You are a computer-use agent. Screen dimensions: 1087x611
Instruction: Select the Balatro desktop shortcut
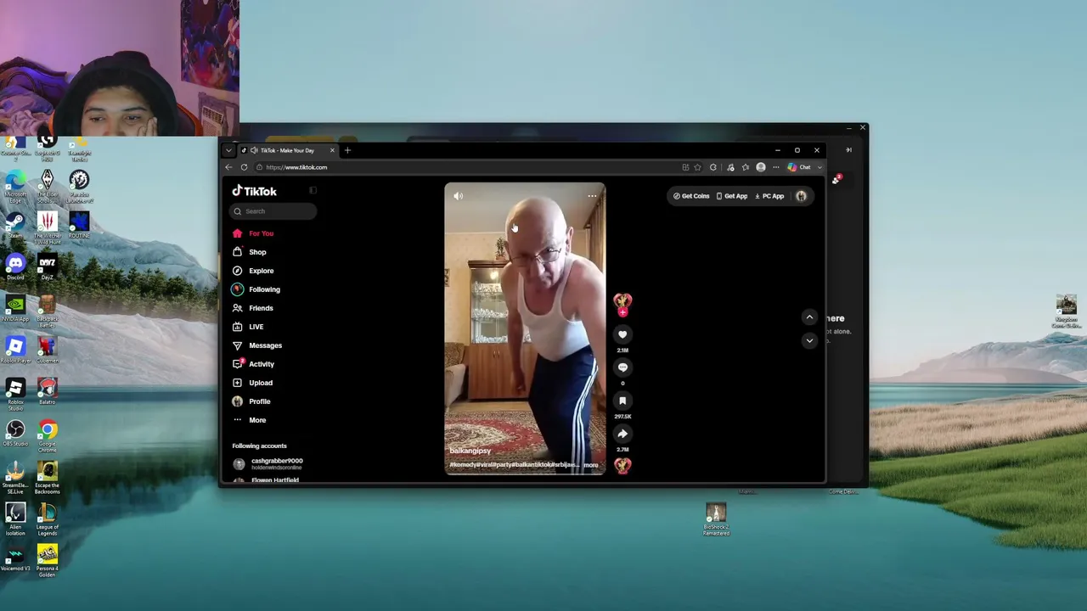click(48, 392)
